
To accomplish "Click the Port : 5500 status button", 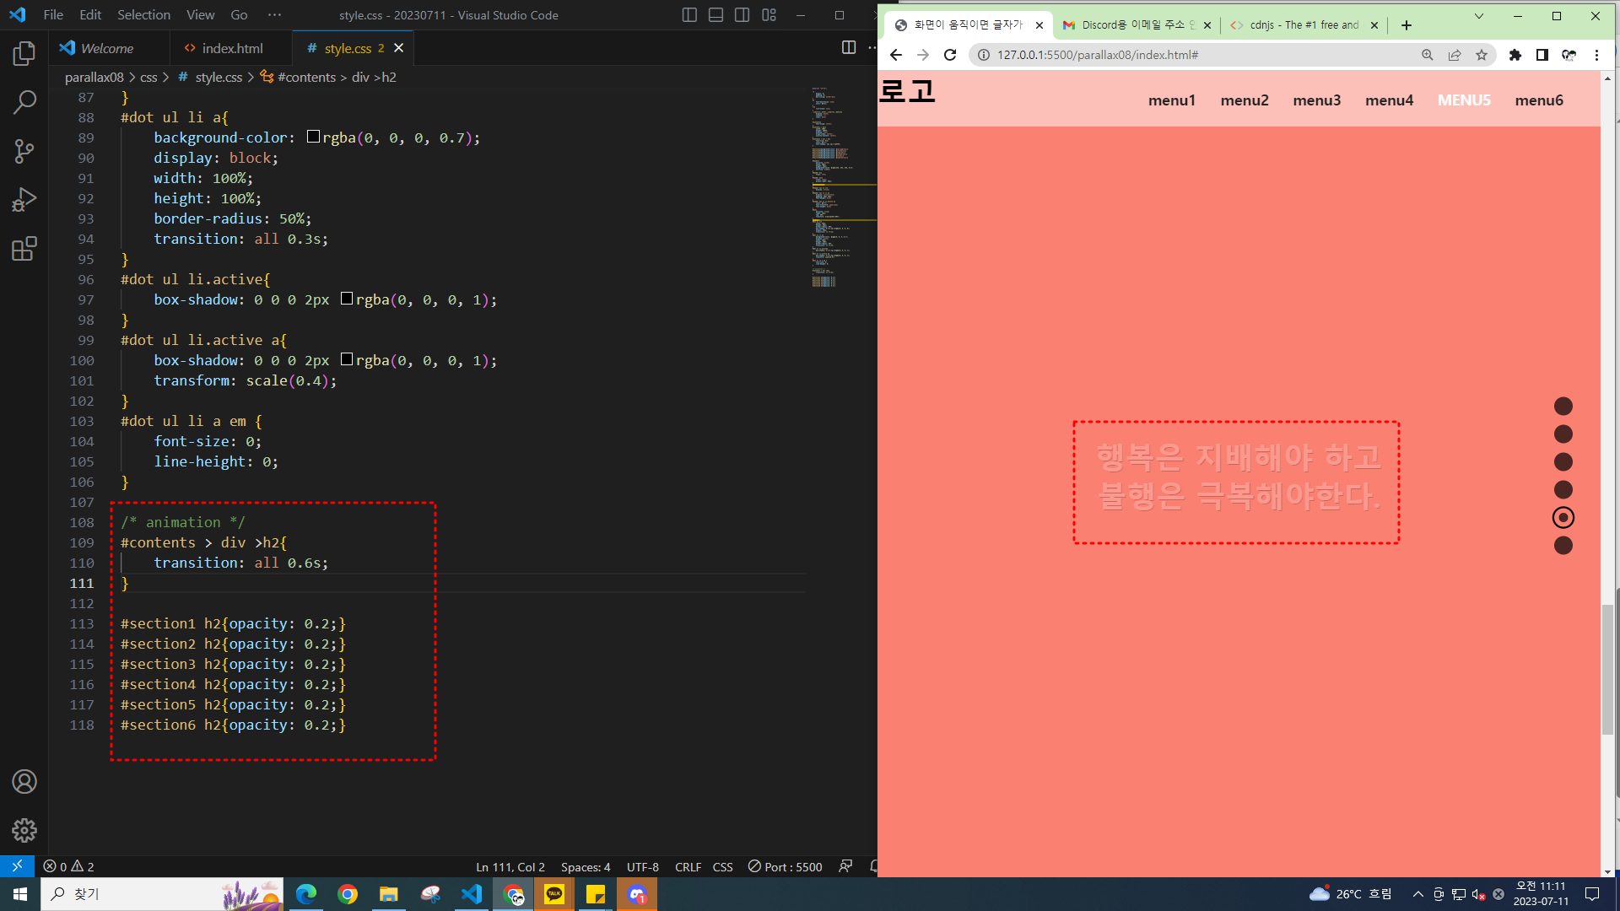I will (785, 867).
